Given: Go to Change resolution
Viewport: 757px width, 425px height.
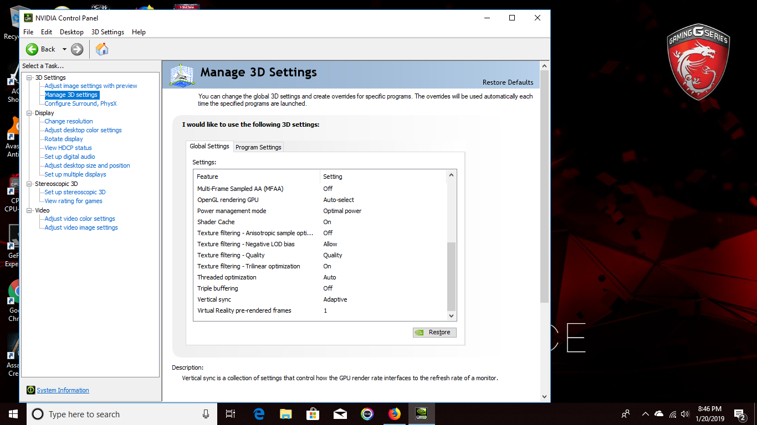Looking at the screenshot, I should click(69, 121).
